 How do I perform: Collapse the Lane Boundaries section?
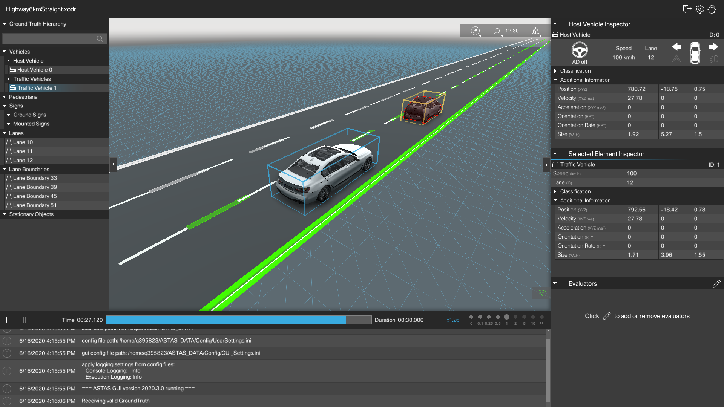[x=4, y=169]
